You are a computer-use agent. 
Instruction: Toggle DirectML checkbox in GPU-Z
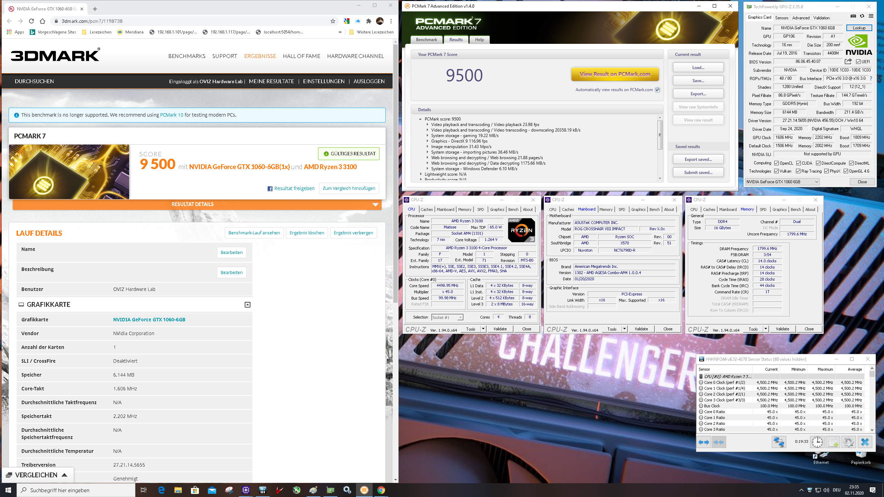(851, 163)
